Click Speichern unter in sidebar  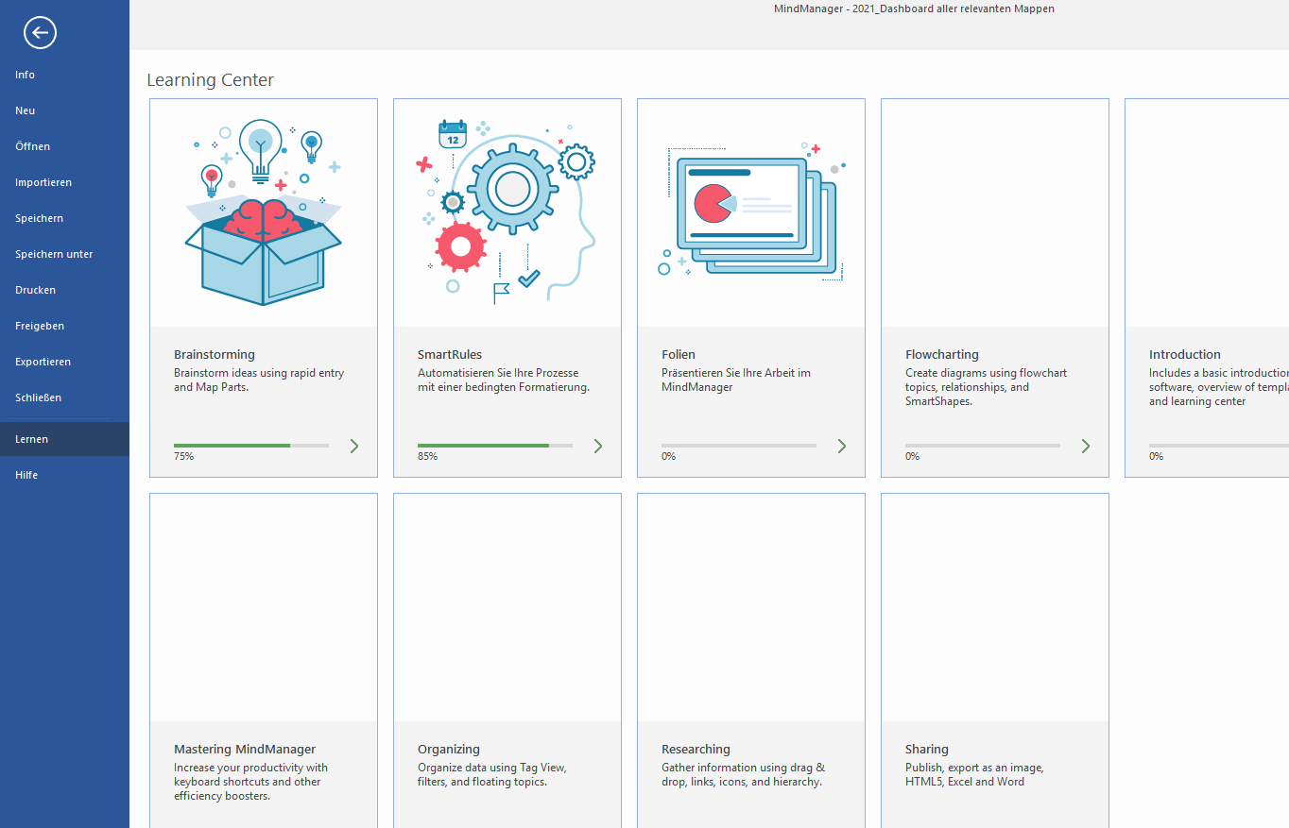[54, 254]
